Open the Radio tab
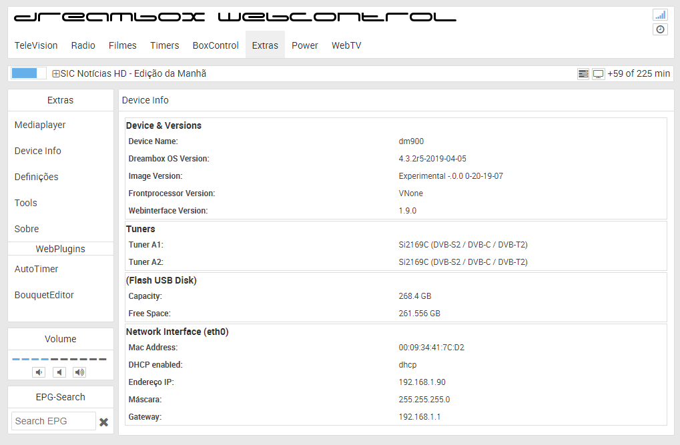The image size is (680, 445). click(x=83, y=45)
